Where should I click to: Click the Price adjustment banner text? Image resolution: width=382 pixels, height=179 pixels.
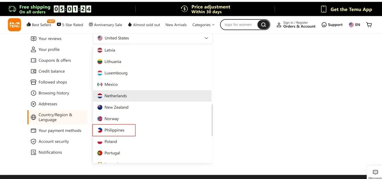[211, 9]
